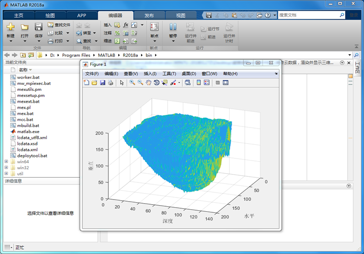The width and height of the screenshot is (364, 254).
Task: Open the Open (打开) dropdown arrow
Action: pyautogui.click(x=24, y=41)
